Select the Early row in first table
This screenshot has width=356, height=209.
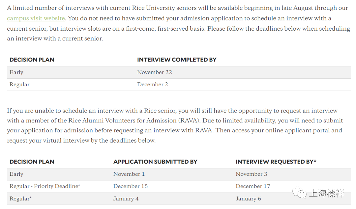pos(179,72)
